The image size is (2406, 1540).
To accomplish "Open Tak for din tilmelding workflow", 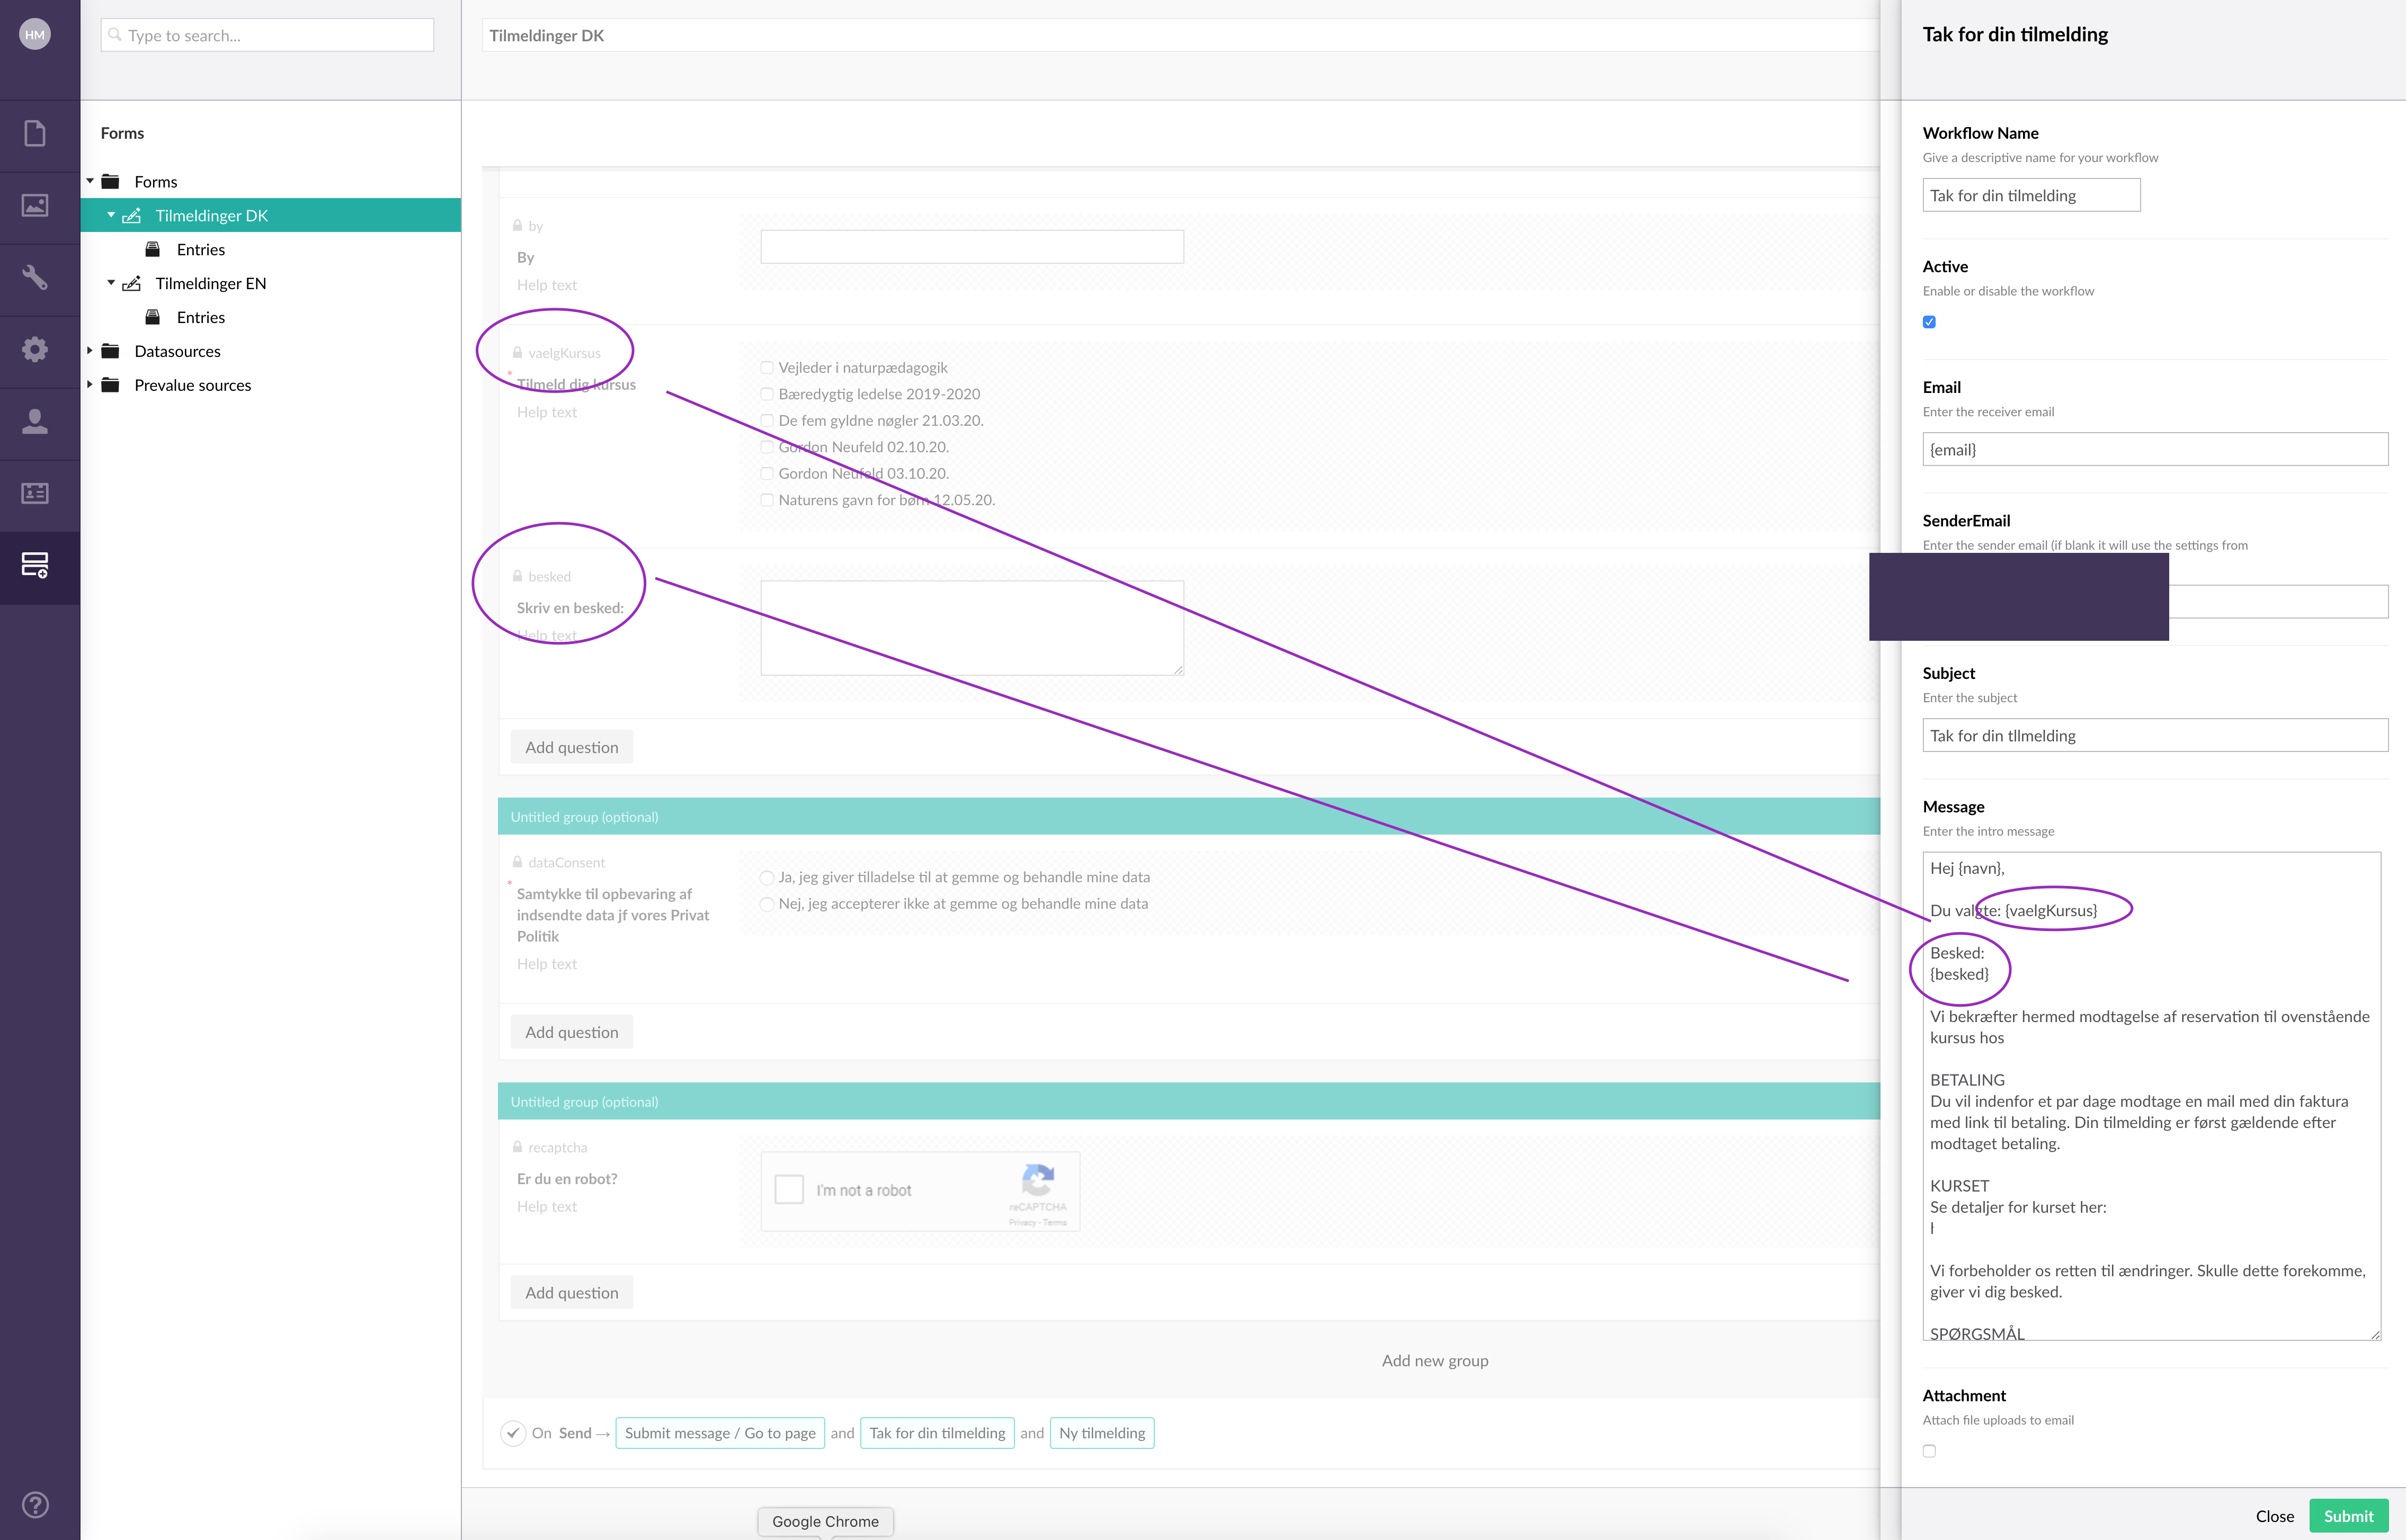I will (937, 1433).
